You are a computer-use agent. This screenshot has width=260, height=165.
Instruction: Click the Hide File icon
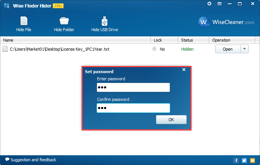click(24, 21)
